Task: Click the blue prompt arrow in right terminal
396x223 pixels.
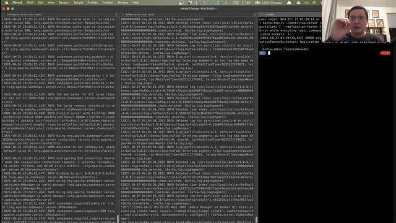Action: pos(262,53)
